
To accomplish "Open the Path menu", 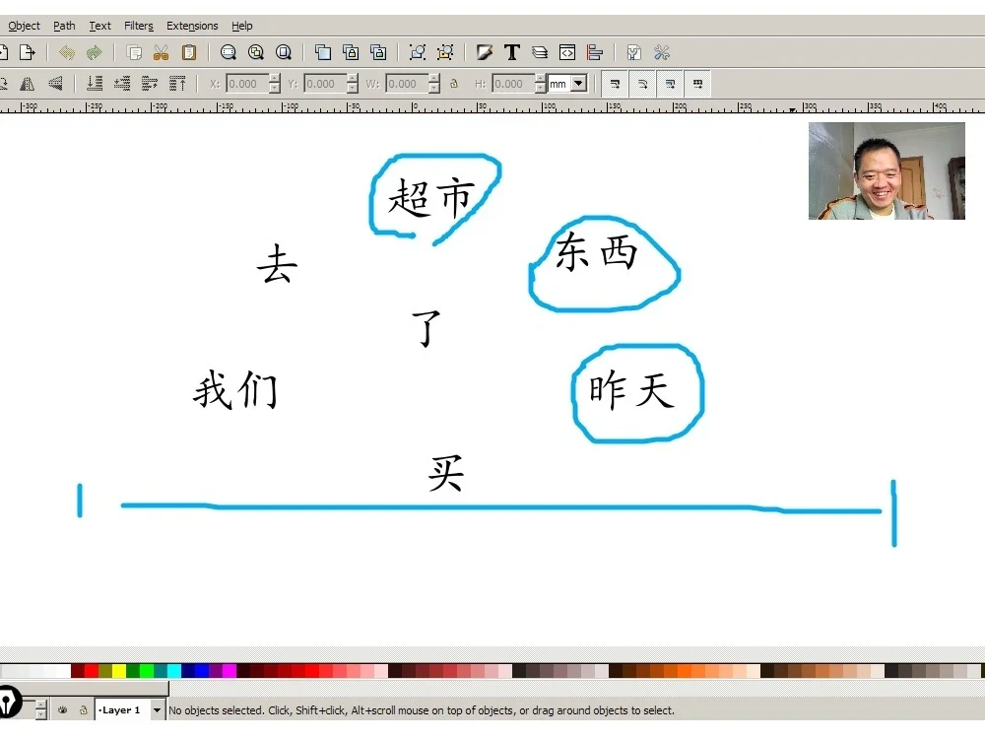I will click(64, 26).
